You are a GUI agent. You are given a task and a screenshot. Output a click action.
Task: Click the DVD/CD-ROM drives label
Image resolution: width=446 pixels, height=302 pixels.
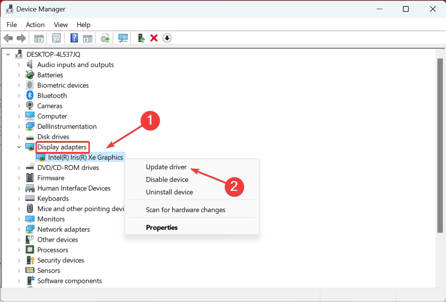tap(68, 168)
